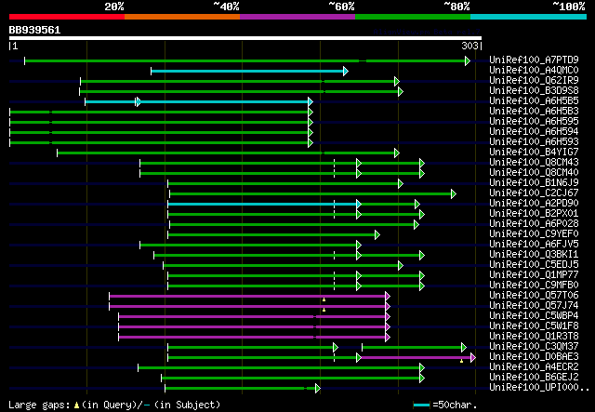Open hit UniRef100_A7PTD9
The width and height of the screenshot is (595, 412).
coord(534,60)
